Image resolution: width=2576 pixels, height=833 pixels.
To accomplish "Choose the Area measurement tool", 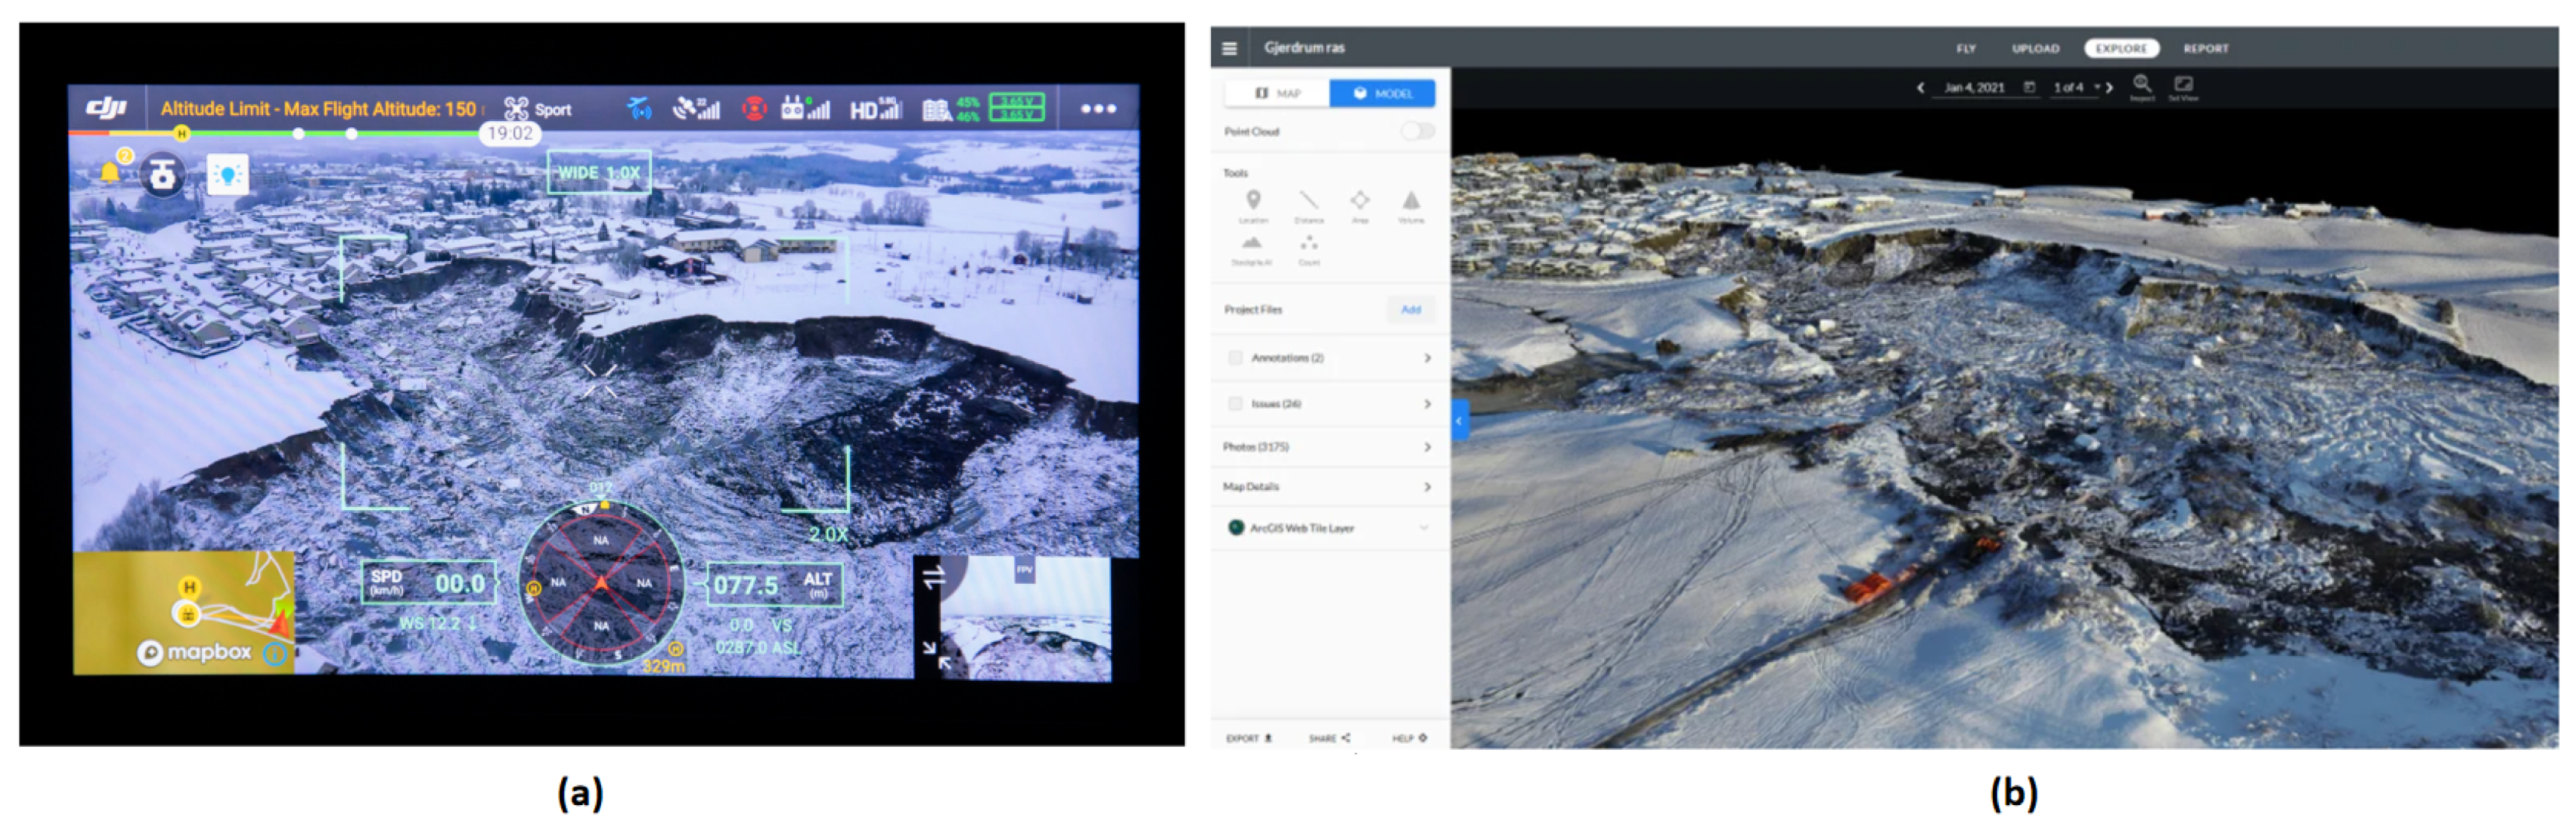I will (1360, 201).
